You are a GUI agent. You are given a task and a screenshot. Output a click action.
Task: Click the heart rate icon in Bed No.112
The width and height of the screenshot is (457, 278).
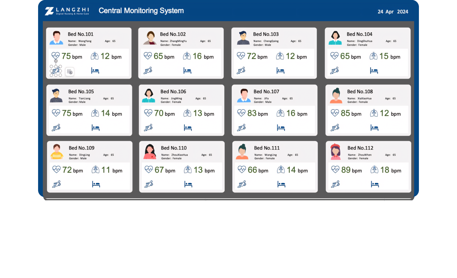pyautogui.click(x=335, y=169)
